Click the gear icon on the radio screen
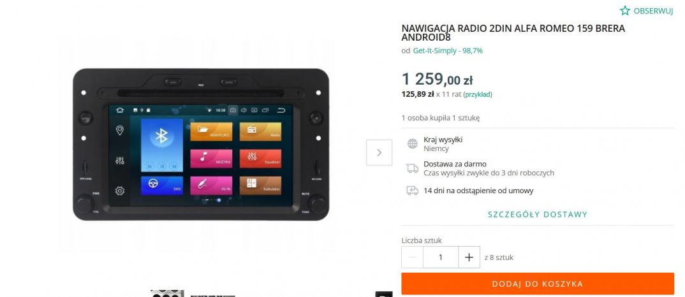 click(120, 191)
